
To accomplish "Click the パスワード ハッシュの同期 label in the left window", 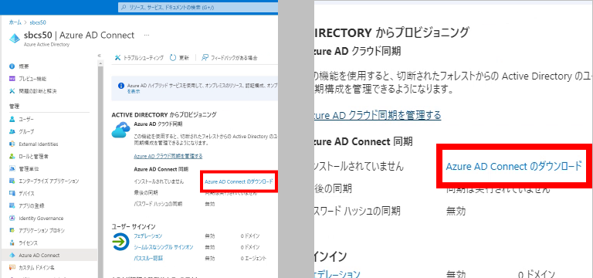I will tap(158, 204).
